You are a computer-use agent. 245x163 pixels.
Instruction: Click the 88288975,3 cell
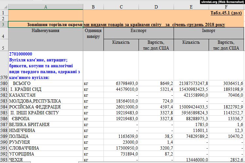coord(191,119)
